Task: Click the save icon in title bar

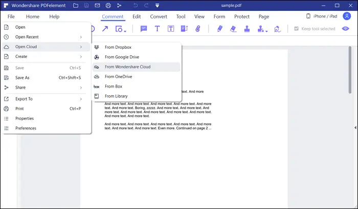Action: (86, 6)
